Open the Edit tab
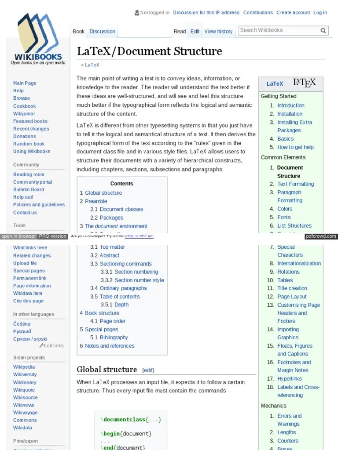 pyautogui.click(x=195, y=31)
